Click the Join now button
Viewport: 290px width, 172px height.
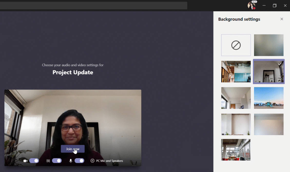coord(73,149)
